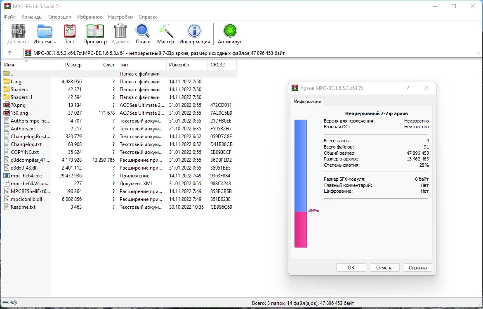Click the parent folder '..' icon

tap(7, 73)
